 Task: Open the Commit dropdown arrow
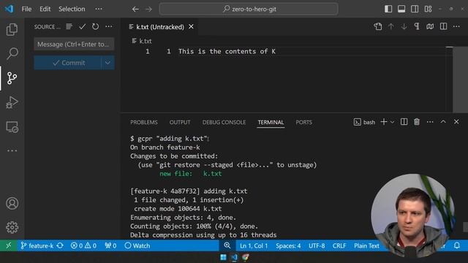pyautogui.click(x=107, y=63)
